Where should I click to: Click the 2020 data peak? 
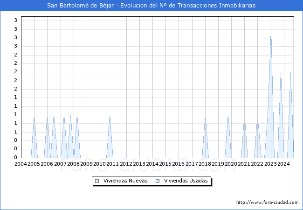(x=228, y=136)
